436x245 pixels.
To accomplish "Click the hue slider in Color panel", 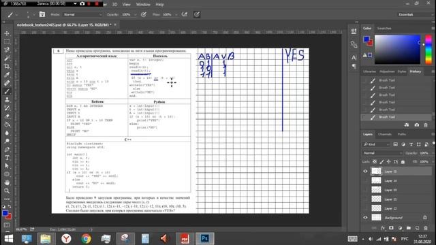I will coord(429,50).
